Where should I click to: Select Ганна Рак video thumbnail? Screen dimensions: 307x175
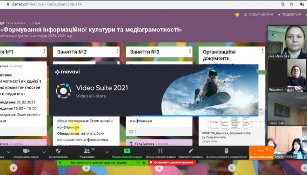click(x=287, y=109)
